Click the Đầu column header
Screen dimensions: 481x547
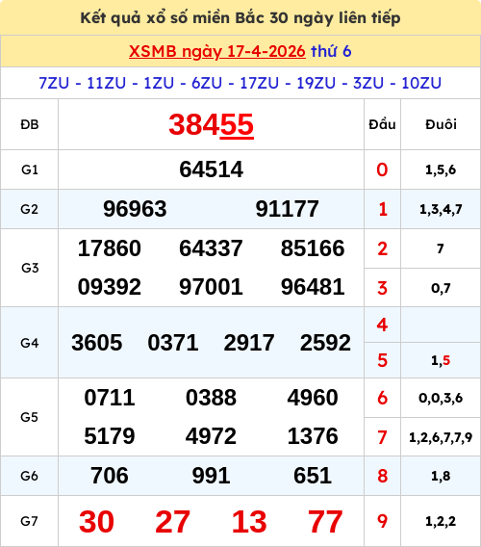[382, 124]
